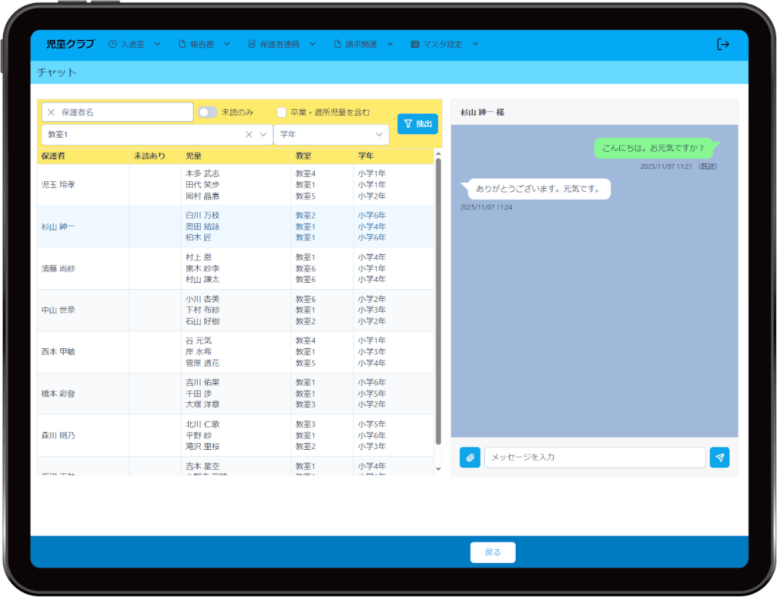777x597 pixels.
Task: Click the 戻る button at the bottom
Action: 492,552
